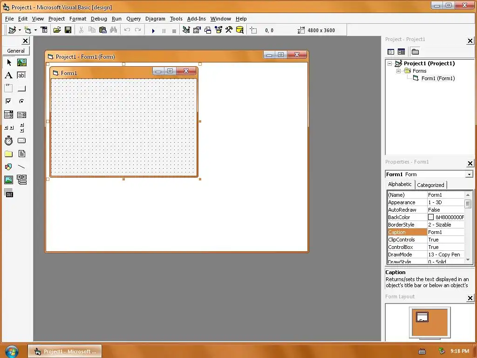The image size is (477, 358).
Task: Click the Save Project toolbar icon
Action: click(x=68, y=30)
